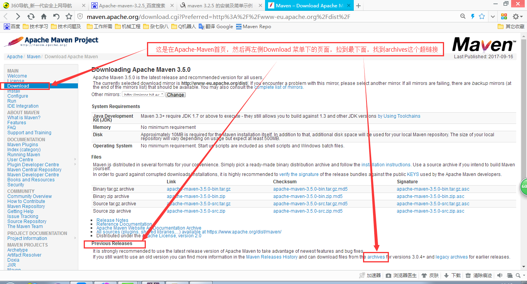Image resolution: width=527 pixels, height=284 pixels.
Task: Open a new browser tab
Action: (x=358, y=6)
